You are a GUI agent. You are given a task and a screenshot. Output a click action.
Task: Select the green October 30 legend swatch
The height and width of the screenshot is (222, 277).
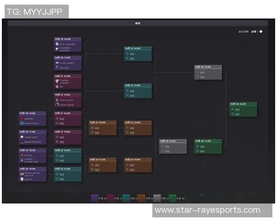pyautogui.click(x=173, y=198)
